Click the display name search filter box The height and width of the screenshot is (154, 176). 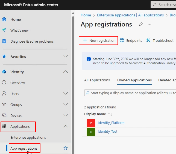point(130,93)
